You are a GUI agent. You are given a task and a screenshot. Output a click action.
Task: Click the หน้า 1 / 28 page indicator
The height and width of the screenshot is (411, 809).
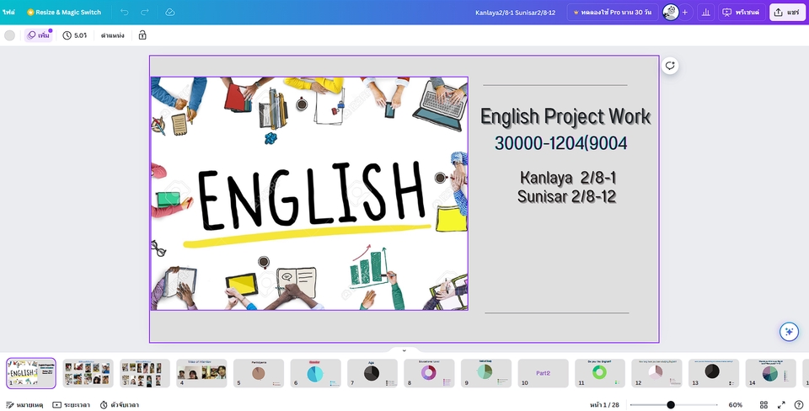point(604,405)
